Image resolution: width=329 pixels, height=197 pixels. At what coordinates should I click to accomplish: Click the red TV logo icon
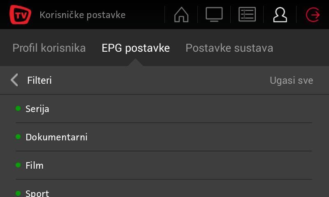(20, 15)
